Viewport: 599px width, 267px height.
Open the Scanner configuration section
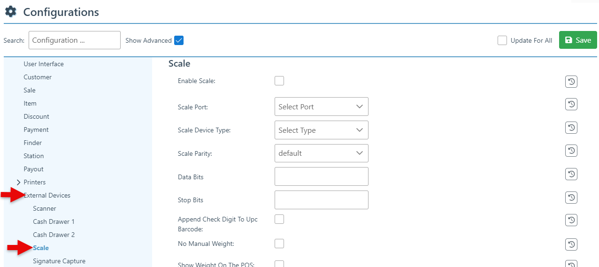point(45,208)
